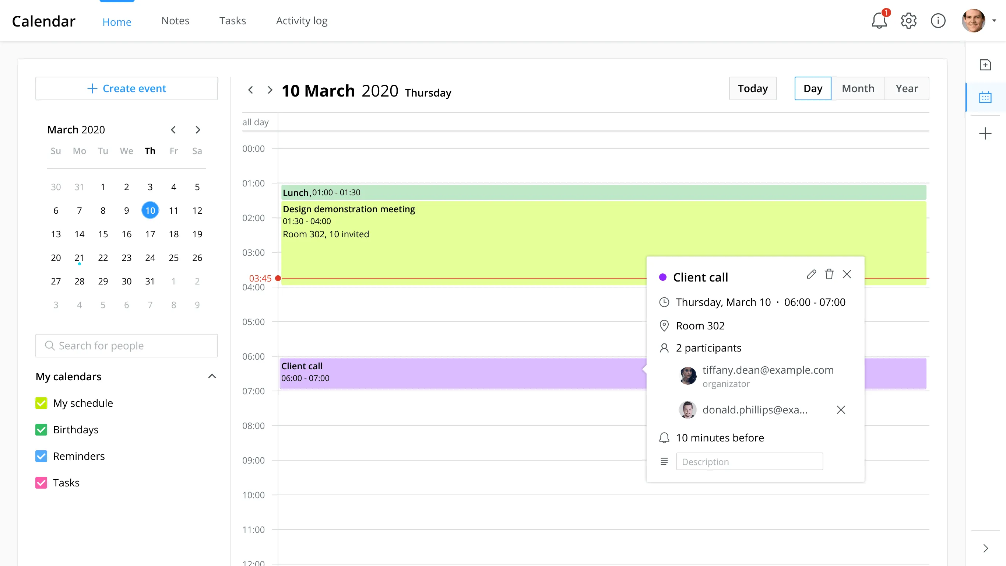Jump to Today in calendar
The height and width of the screenshot is (566, 1006).
[x=753, y=88]
